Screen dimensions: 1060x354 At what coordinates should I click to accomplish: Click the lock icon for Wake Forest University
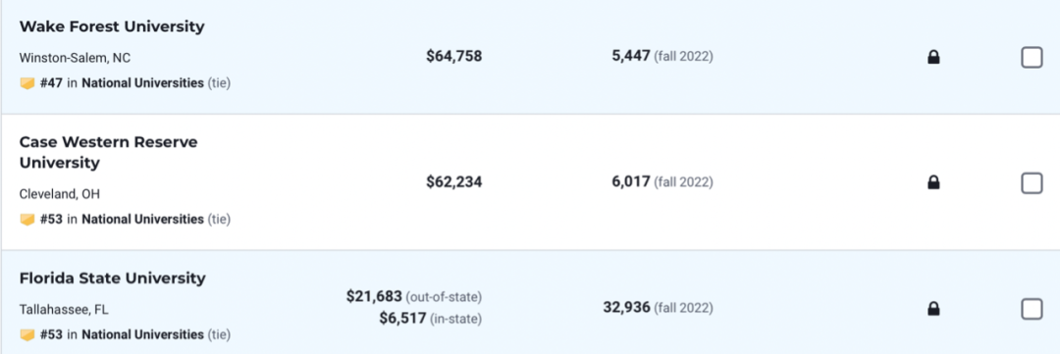(933, 58)
